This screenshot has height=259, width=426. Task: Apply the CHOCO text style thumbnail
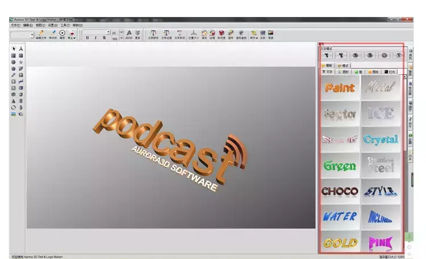tap(340, 191)
